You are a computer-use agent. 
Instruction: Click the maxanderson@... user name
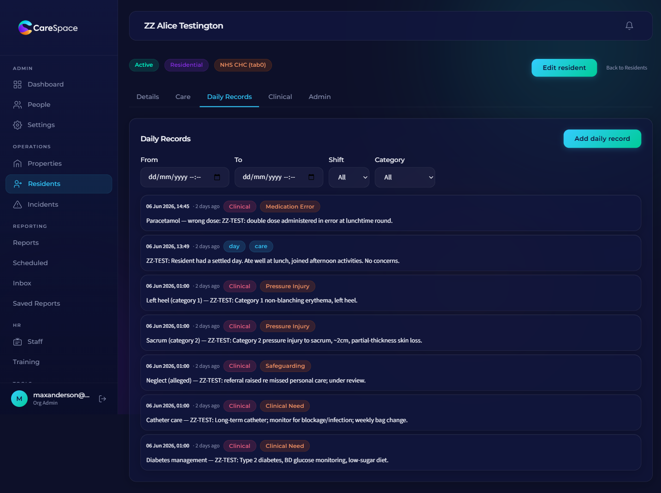tap(61, 395)
